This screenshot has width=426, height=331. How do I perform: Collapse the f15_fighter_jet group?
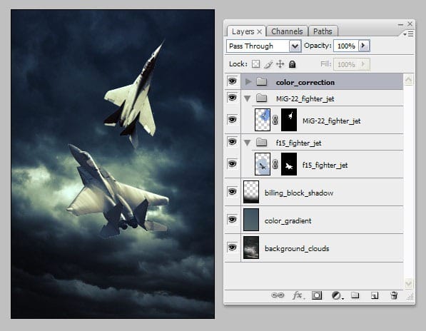[247, 143]
